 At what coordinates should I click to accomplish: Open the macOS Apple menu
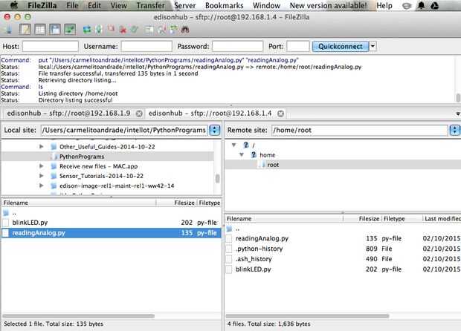[x=13, y=5]
